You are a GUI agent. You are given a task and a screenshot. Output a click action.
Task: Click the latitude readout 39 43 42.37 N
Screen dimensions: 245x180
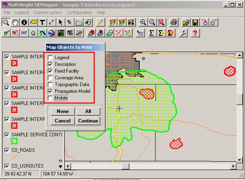(18, 174)
